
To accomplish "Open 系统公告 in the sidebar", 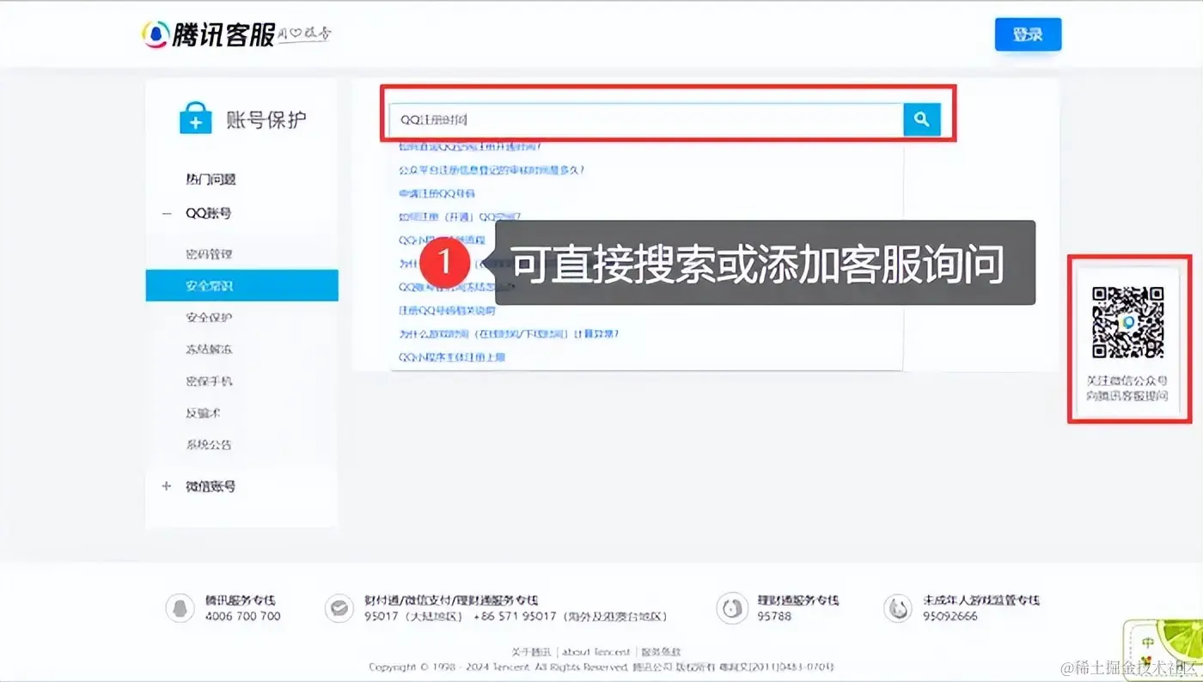I will 209,444.
